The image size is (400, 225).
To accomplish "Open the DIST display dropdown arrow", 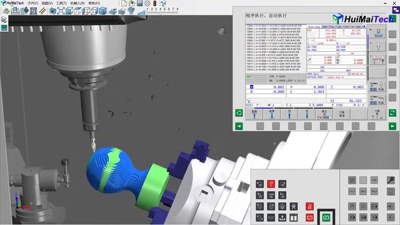I will [257, 105].
